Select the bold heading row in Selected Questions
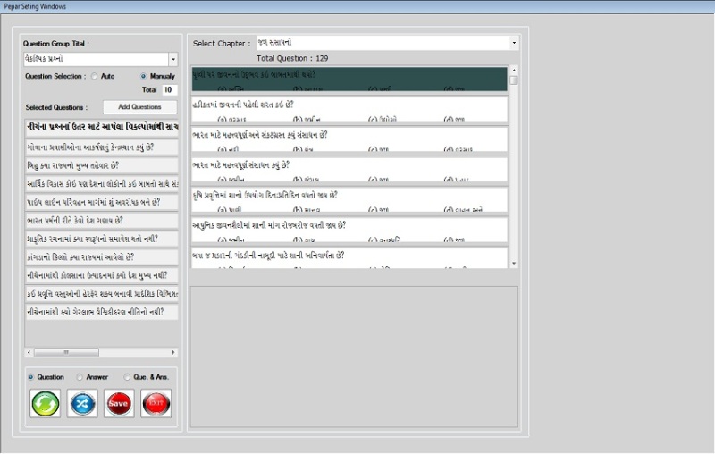Screen dimensions: 715x454 [101, 127]
